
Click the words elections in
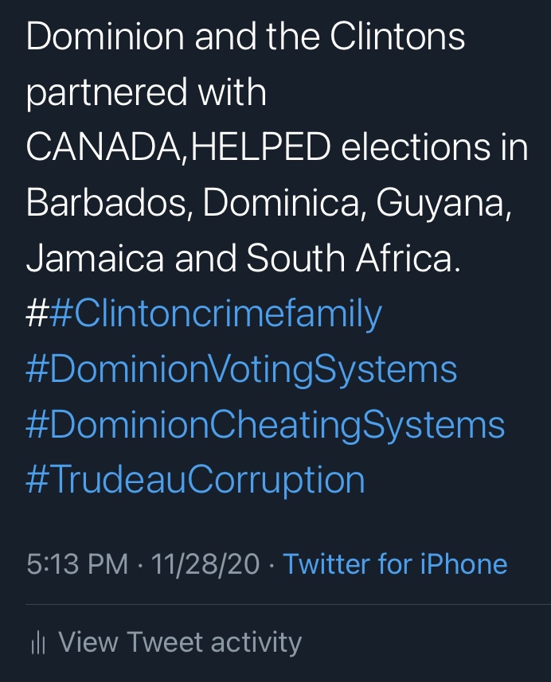click(435, 146)
